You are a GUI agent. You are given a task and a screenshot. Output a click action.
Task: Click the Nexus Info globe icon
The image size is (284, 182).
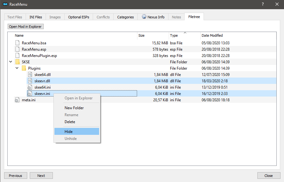(x=144, y=17)
